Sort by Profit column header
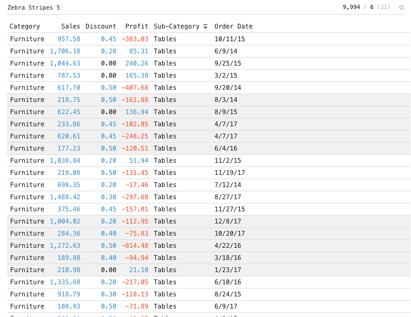The width and height of the screenshot is (411, 317). [x=137, y=26]
